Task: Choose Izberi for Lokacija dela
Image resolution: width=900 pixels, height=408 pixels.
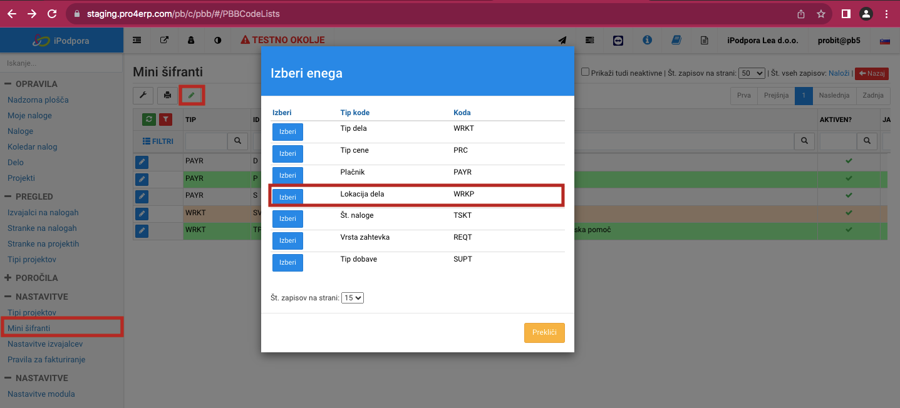Action: tap(287, 197)
